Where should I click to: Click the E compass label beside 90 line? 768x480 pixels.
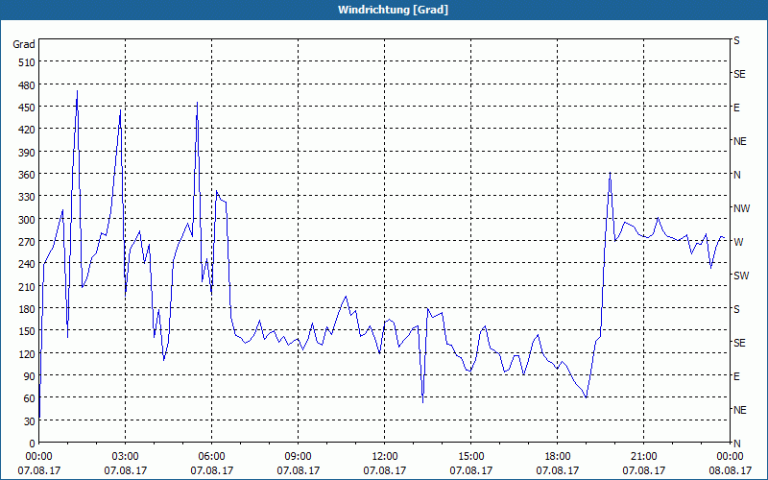(x=736, y=376)
